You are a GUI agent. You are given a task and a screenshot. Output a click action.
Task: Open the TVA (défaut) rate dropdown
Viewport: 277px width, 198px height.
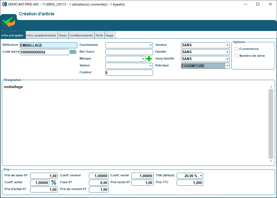pyautogui.click(x=201, y=176)
